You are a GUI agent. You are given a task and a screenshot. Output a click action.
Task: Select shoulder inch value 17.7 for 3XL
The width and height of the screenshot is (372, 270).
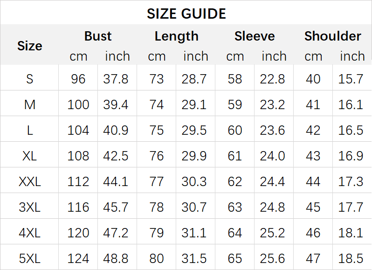[351, 207]
